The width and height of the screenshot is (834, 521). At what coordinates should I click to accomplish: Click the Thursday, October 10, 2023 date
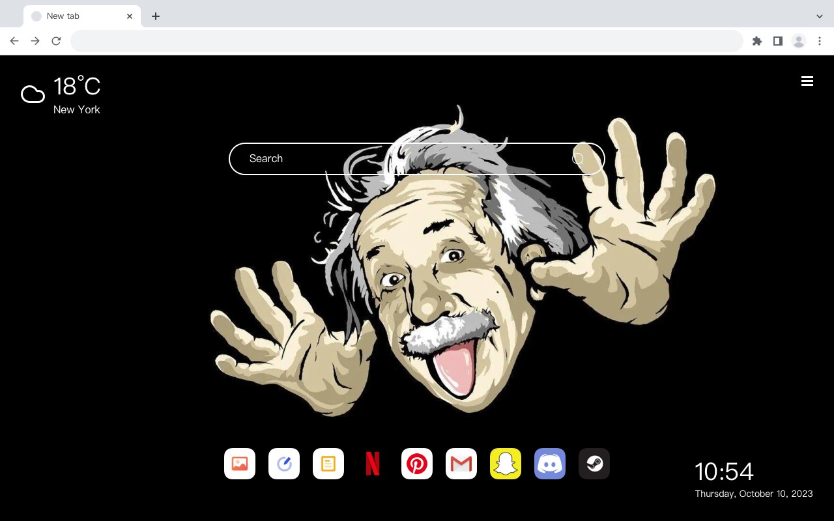point(754,494)
